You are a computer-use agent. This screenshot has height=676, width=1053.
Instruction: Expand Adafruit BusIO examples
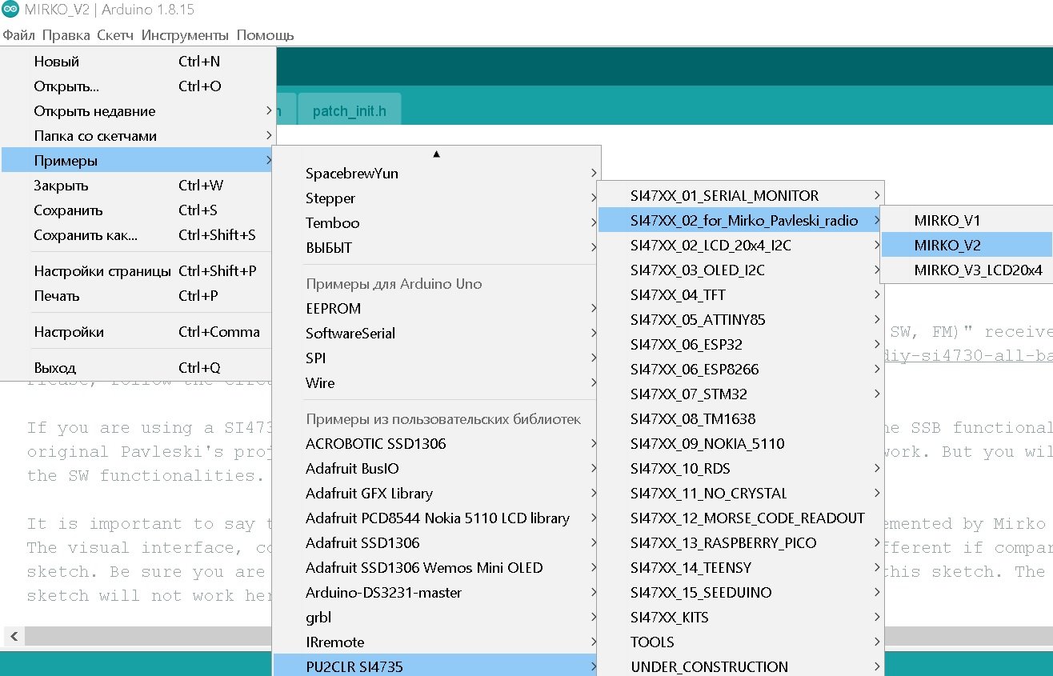[x=436, y=469]
